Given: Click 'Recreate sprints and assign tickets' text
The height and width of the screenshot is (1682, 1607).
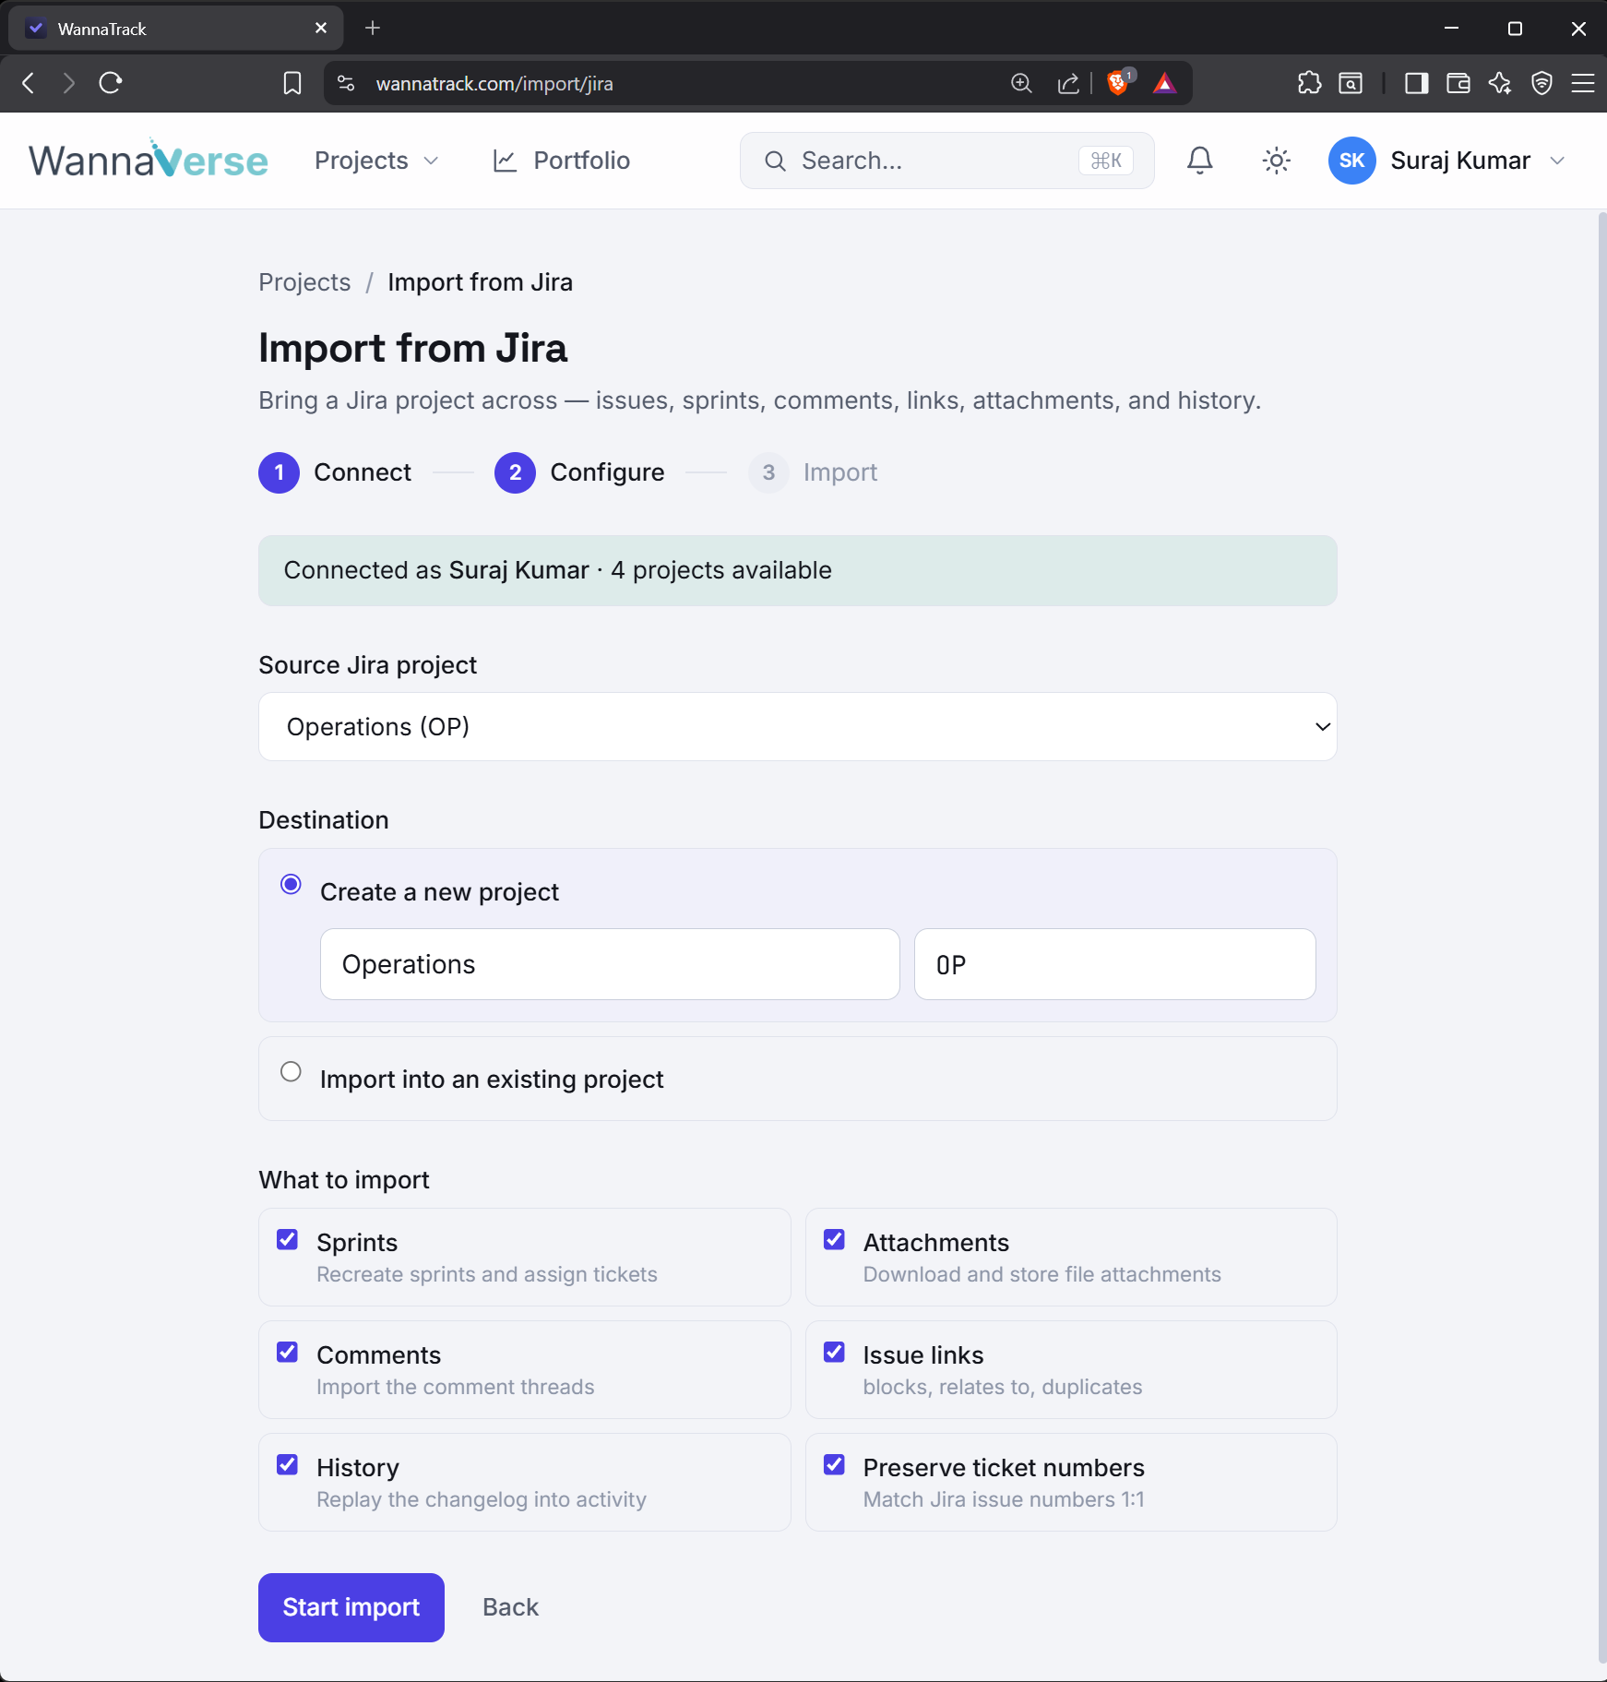Looking at the screenshot, I should click(487, 1274).
